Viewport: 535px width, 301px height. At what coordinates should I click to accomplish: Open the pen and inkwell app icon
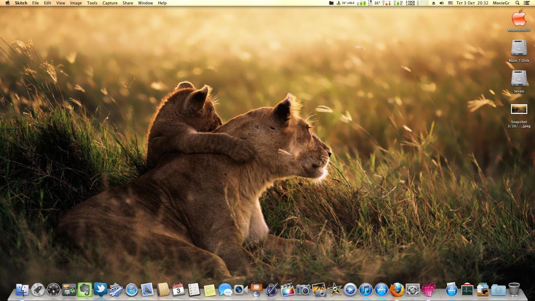click(272, 290)
